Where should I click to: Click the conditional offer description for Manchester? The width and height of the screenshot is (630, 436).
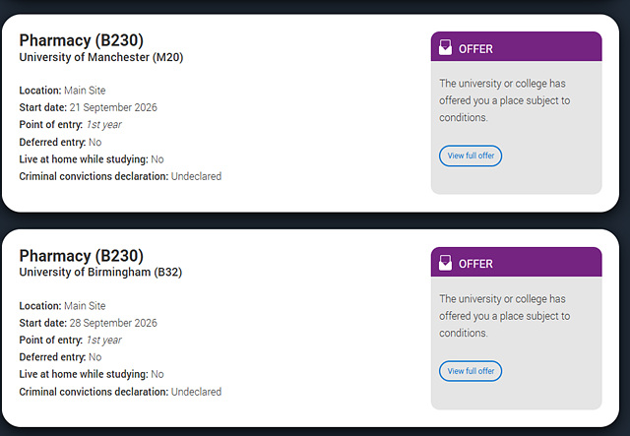click(504, 100)
